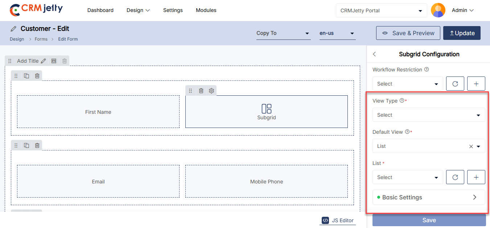490x228 pixels.
Task: Click the Save & Preview button
Action: (x=408, y=33)
